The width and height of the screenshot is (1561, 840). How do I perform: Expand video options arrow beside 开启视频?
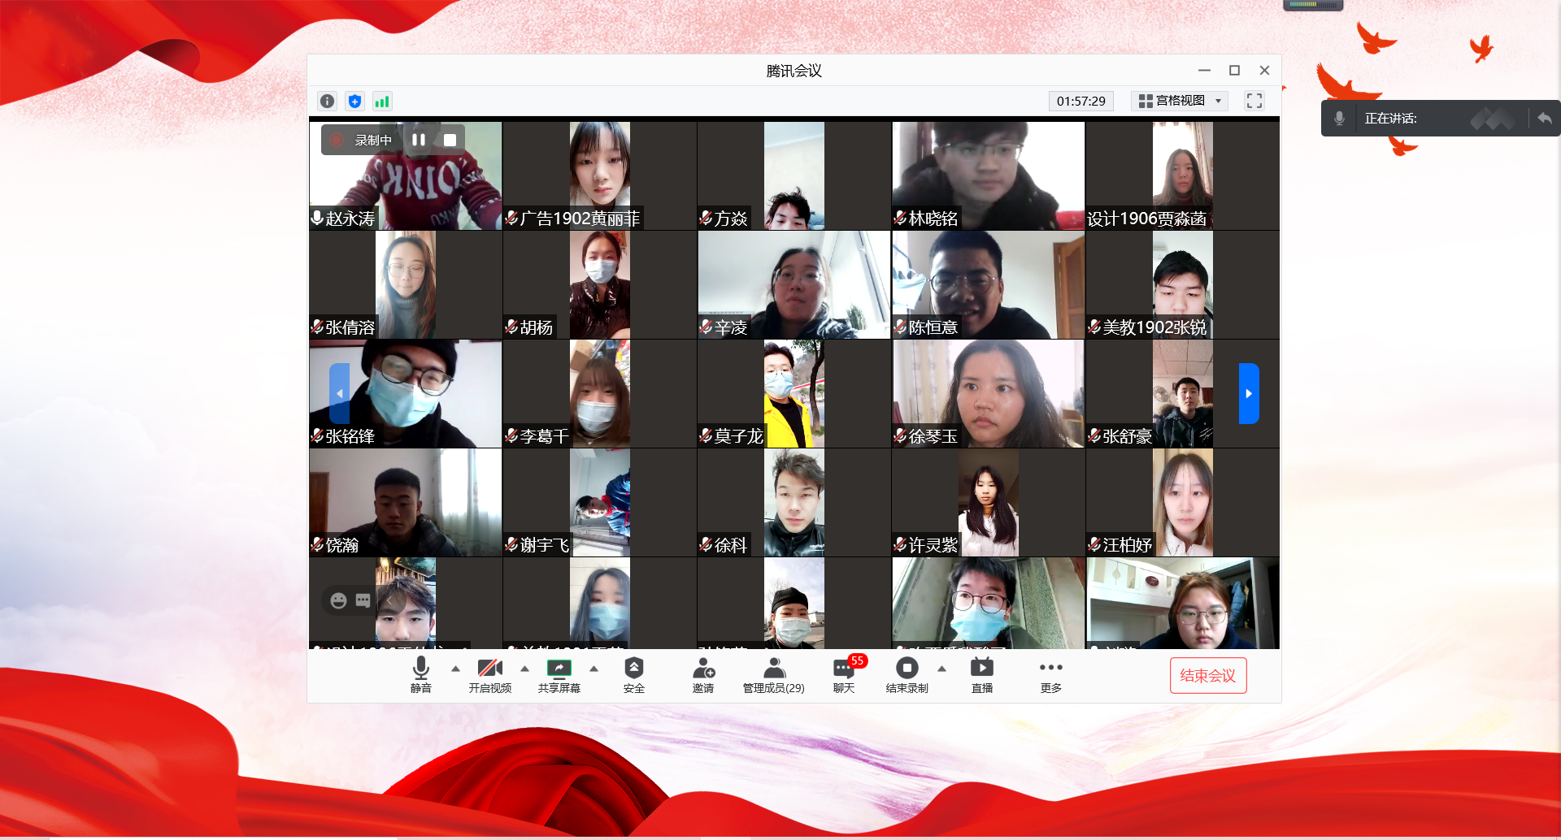tap(524, 669)
